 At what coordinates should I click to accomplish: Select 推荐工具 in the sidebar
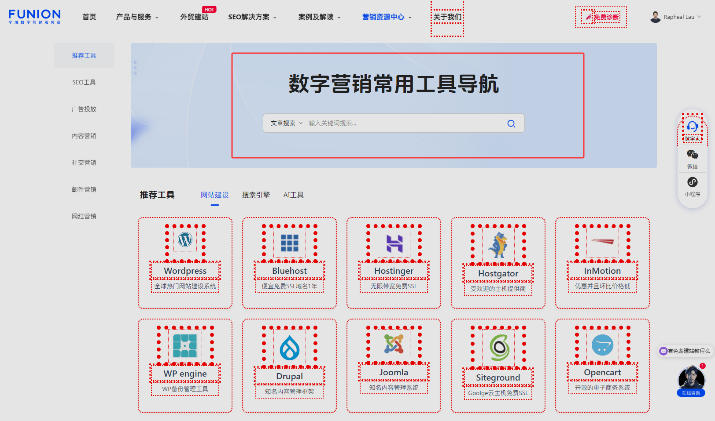(x=84, y=55)
